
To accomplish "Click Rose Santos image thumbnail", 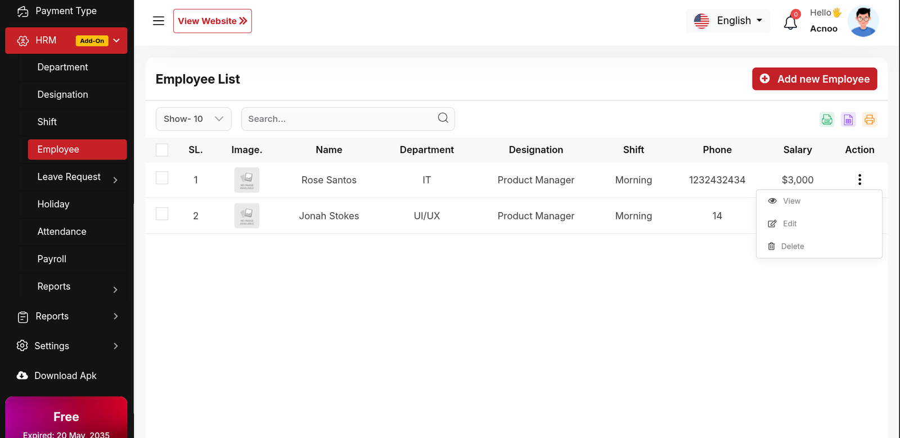I will pos(246,180).
